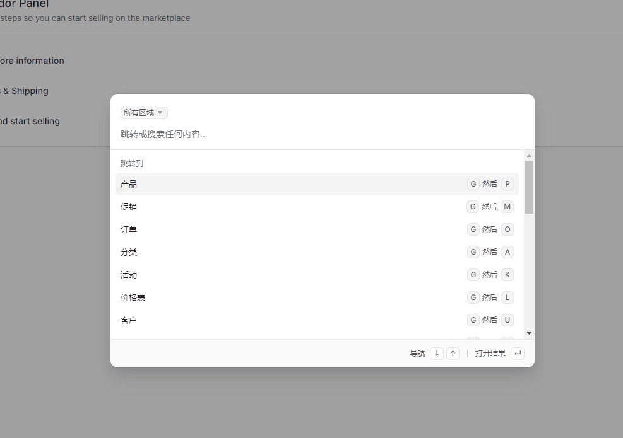623x438 pixels.
Task: Click the scrollbar up arrow in results list
Action: click(x=529, y=156)
